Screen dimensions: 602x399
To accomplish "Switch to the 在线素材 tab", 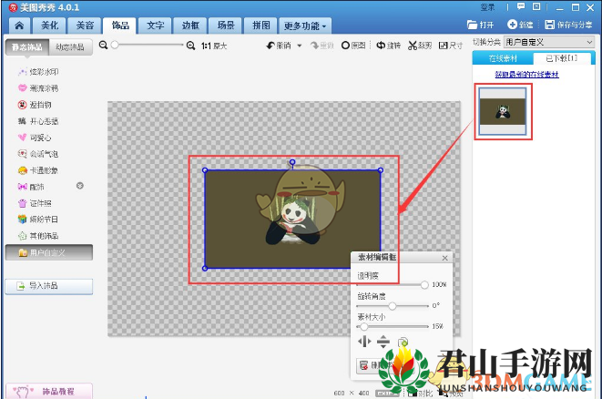I will click(503, 58).
